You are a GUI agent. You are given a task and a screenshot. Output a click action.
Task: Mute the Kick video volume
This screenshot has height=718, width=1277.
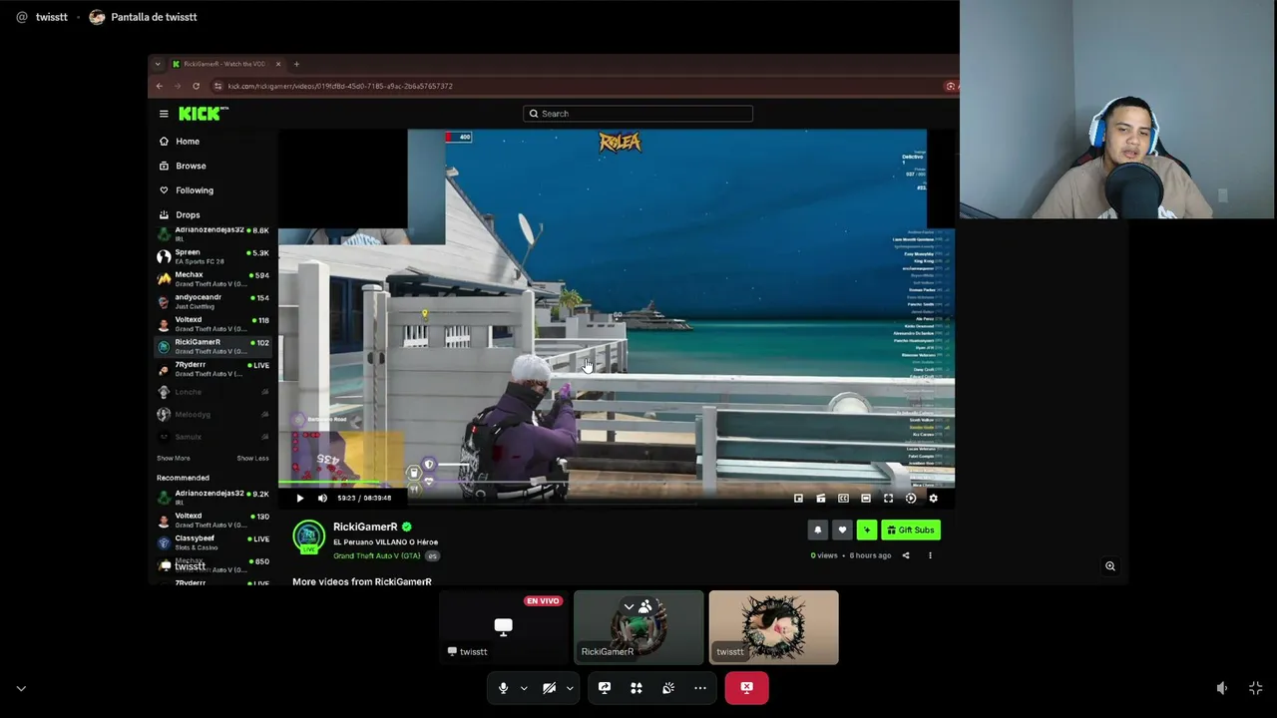(x=322, y=498)
